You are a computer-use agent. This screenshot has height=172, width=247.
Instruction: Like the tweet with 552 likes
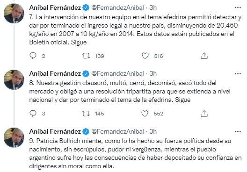(145, 114)
